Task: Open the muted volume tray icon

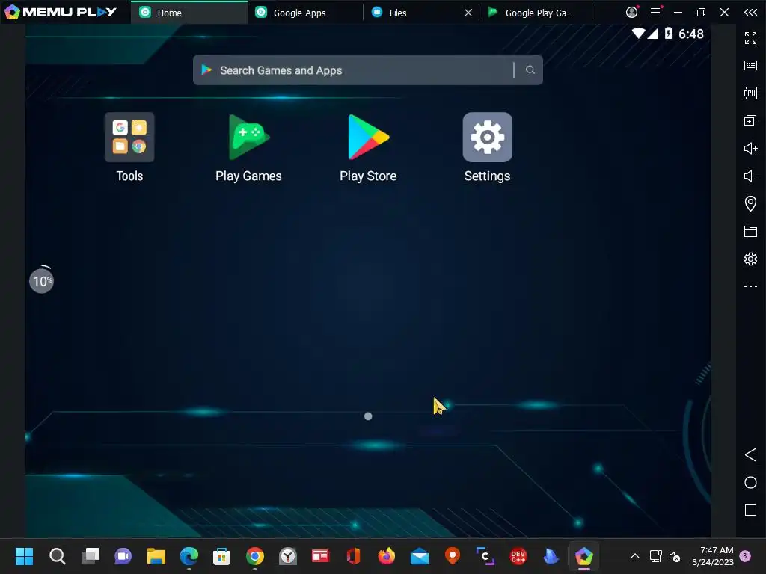Action: click(675, 556)
